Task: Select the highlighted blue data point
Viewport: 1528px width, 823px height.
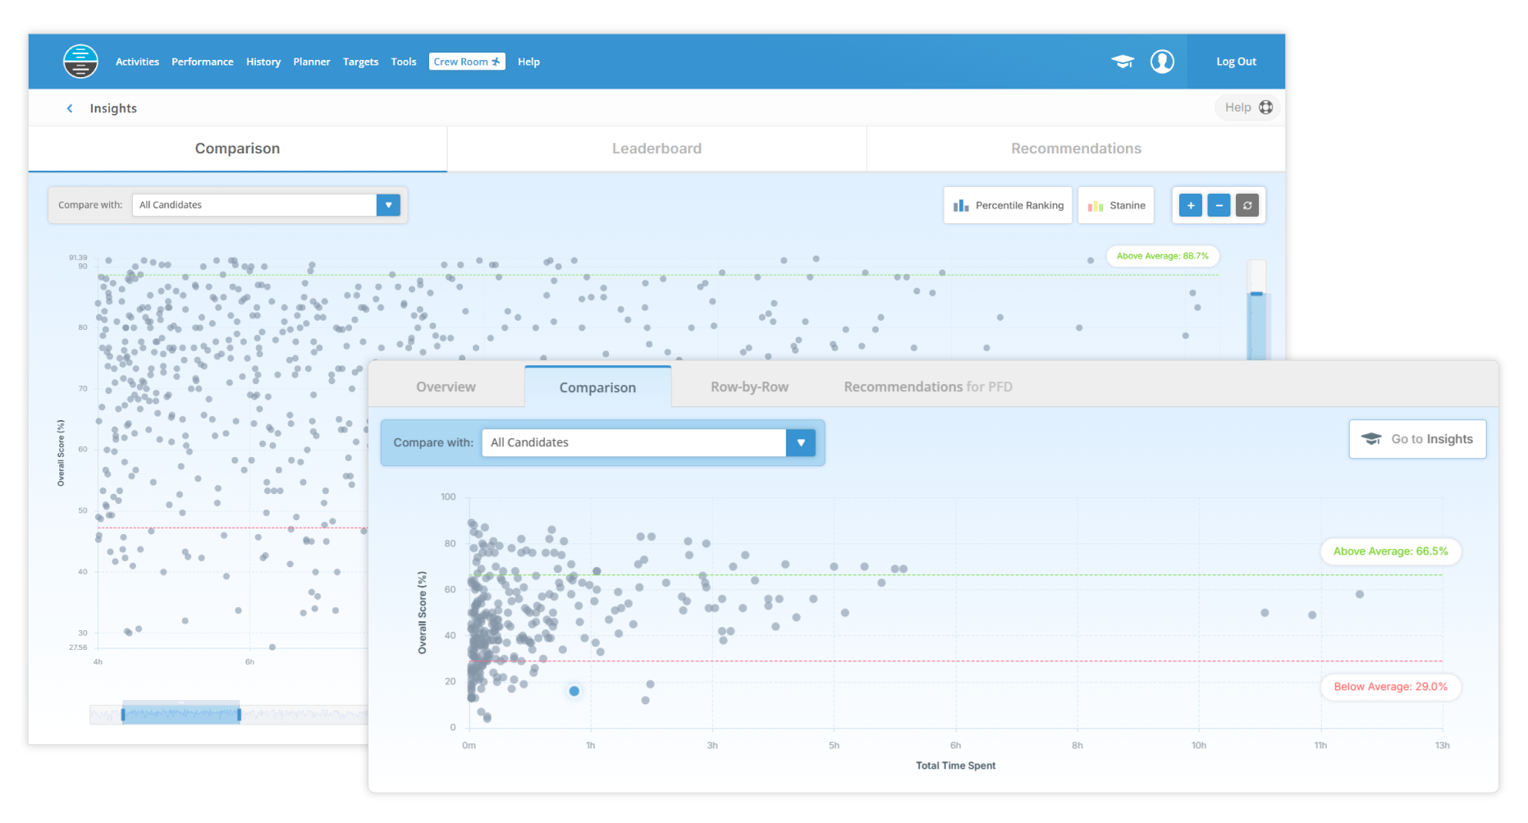Action: (574, 691)
